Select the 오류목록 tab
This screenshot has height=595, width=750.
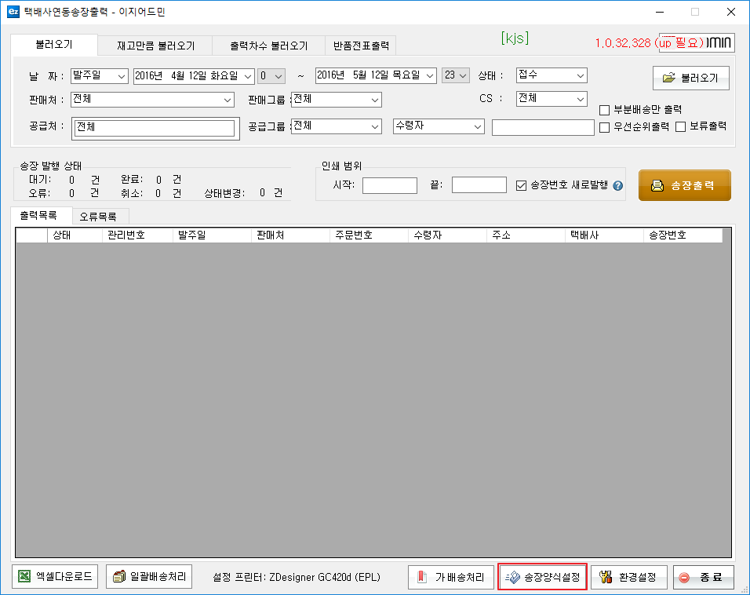click(x=100, y=216)
